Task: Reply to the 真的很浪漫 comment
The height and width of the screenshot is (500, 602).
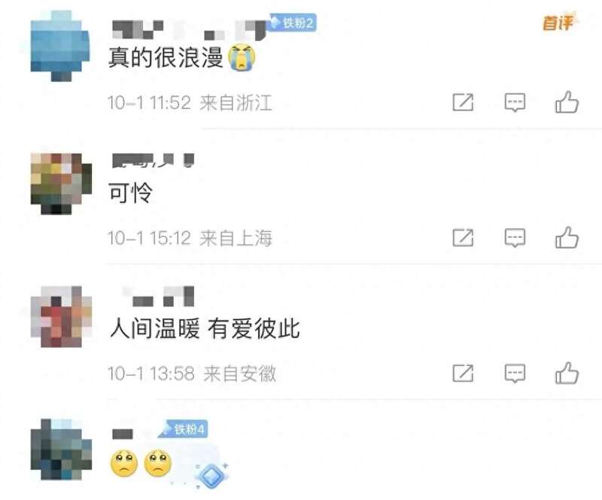Action: click(515, 102)
